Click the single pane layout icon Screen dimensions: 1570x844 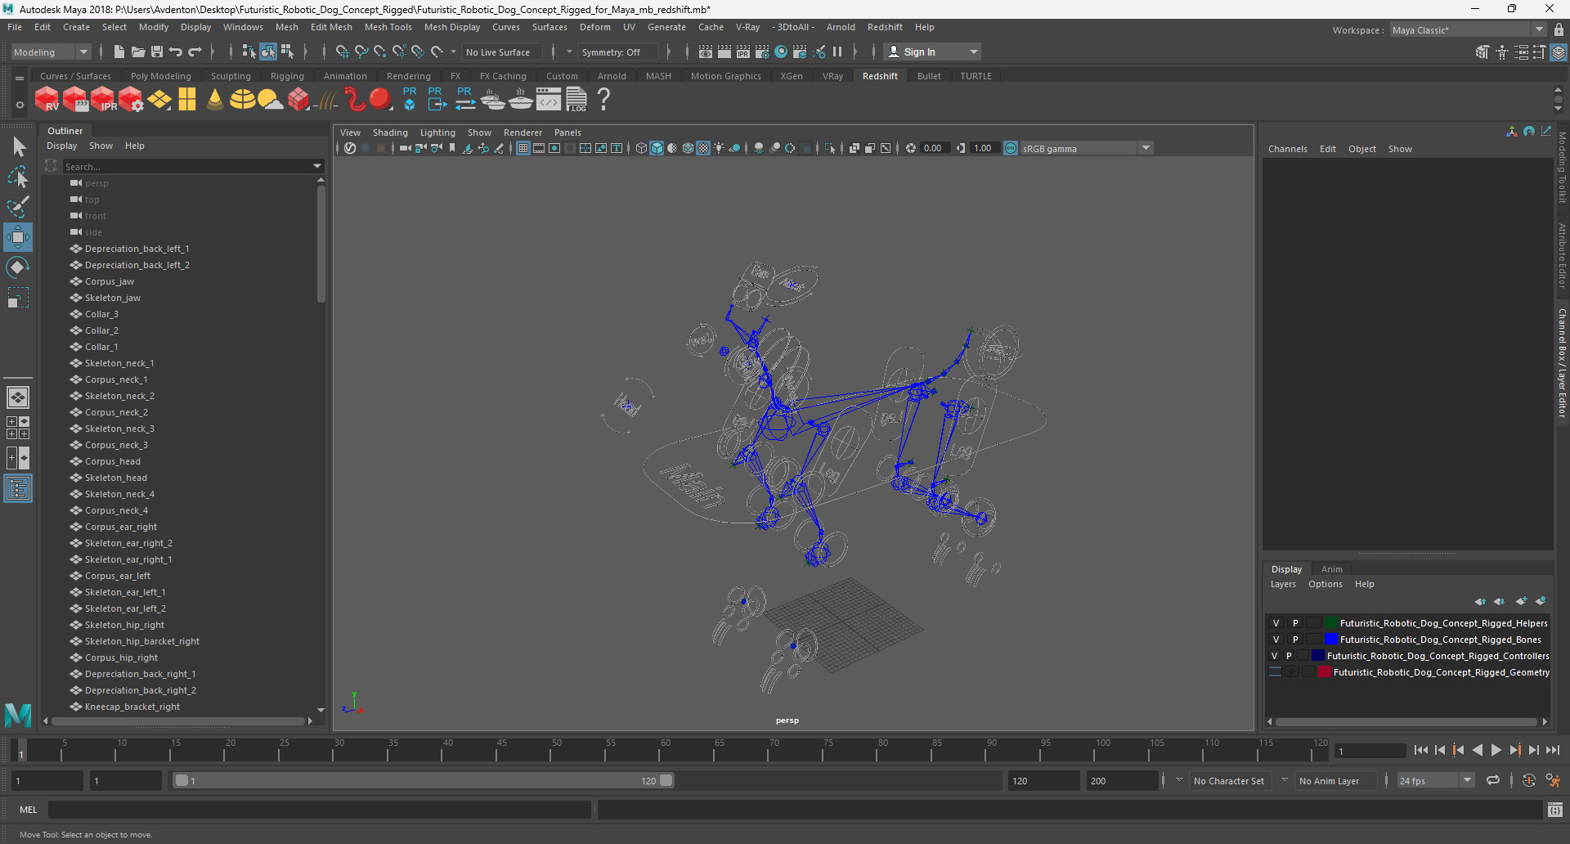(x=18, y=397)
